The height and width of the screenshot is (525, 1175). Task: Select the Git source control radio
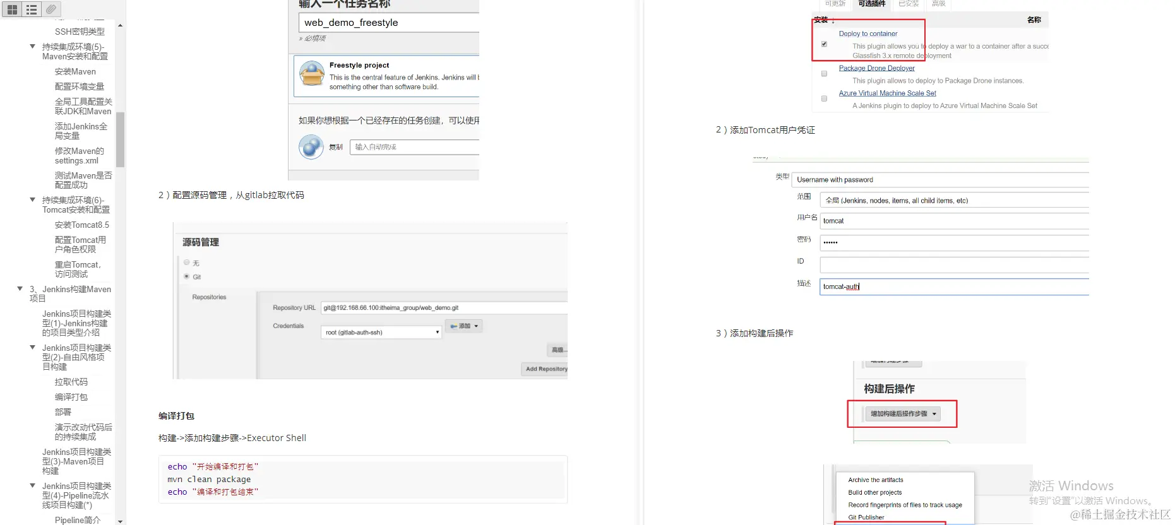point(186,276)
